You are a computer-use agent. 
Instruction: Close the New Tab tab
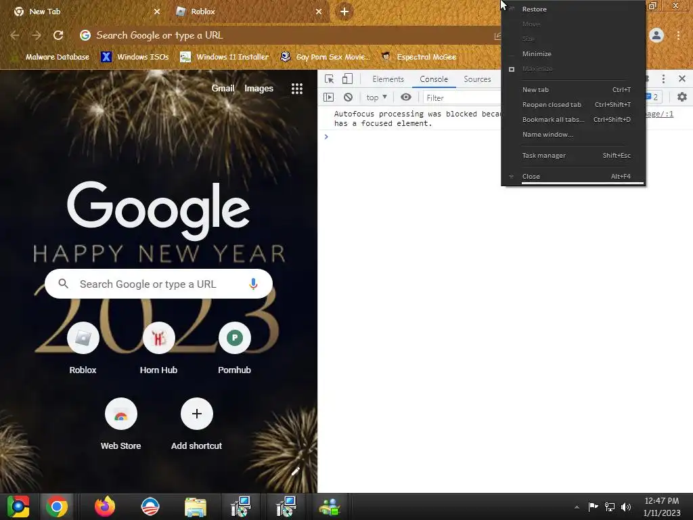click(157, 12)
